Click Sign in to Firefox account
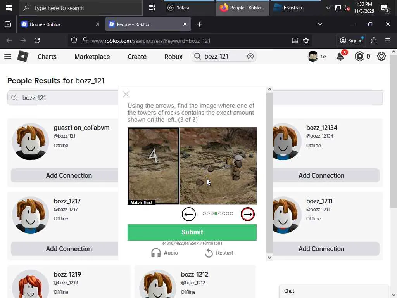 pos(351,40)
